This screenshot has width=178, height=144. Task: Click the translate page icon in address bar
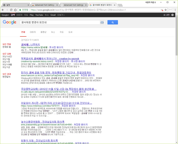click(162, 10)
